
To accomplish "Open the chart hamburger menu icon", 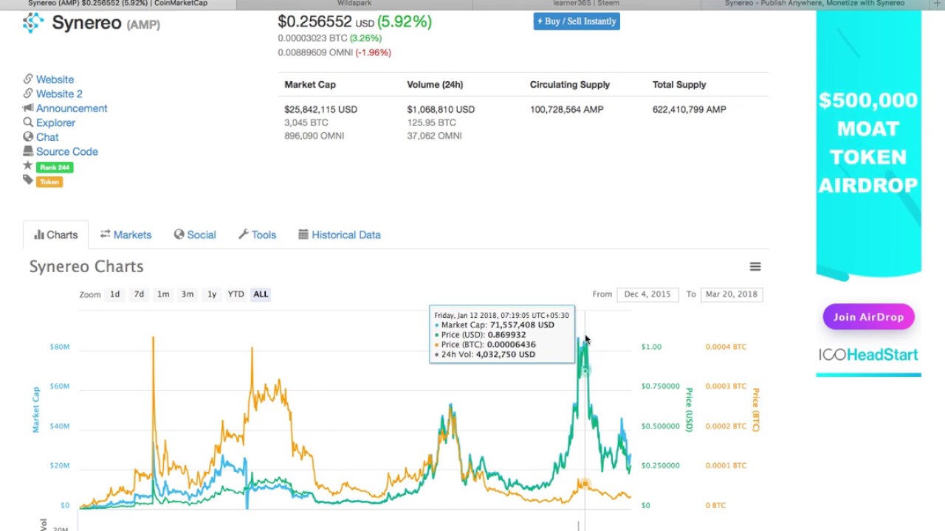I will tap(755, 266).
